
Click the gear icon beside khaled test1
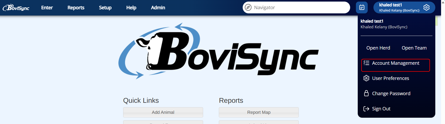coord(426,7)
